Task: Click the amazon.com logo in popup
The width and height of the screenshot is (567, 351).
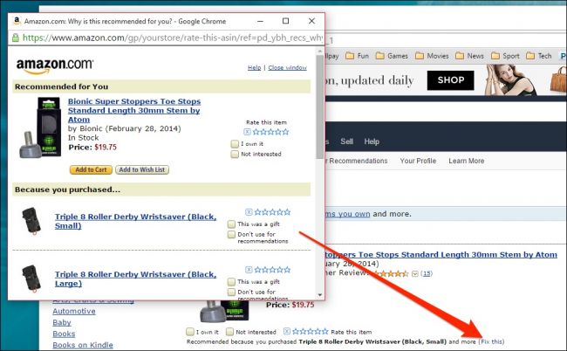Action: 55,65
